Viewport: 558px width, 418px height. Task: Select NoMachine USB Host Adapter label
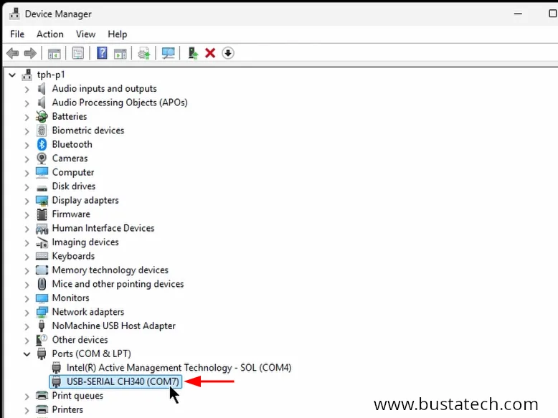pos(114,326)
